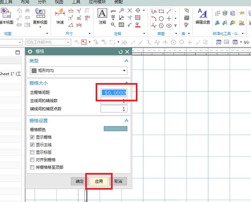The width and height of the screenshot is (251, 202).
Task: Enable the 对齐到栅格 checkbox
Action: tap(32, 160)
